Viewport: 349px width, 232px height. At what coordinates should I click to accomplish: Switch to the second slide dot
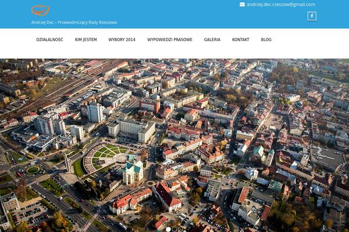[174, 229]
